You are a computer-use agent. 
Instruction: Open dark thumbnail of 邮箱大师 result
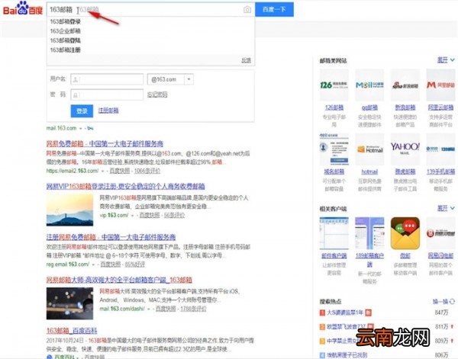69,303
